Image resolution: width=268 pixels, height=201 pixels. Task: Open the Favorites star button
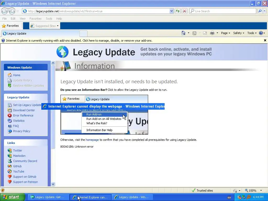(x=10, y=26)
